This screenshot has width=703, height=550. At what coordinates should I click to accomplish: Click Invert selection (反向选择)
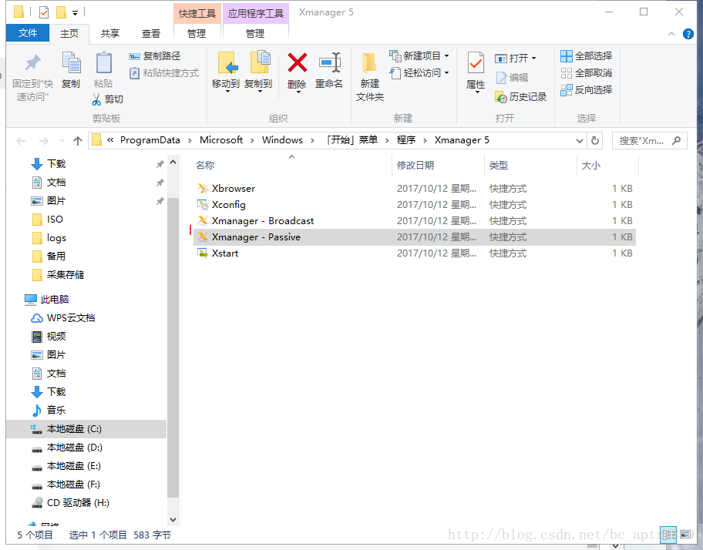(x=586, y=90)
